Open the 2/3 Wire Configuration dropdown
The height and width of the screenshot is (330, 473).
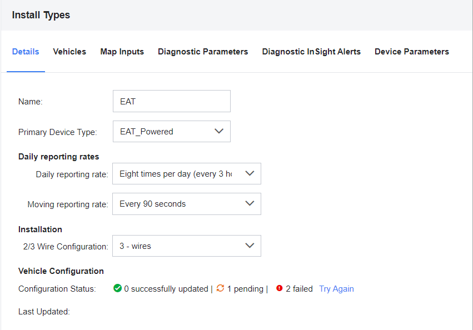(186, 246)
